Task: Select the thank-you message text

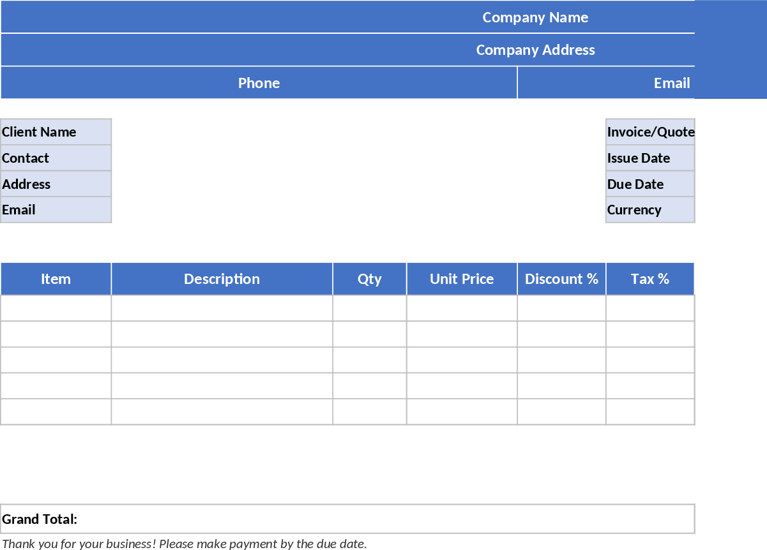Action: pyautogui.click(x=184, y=544)
